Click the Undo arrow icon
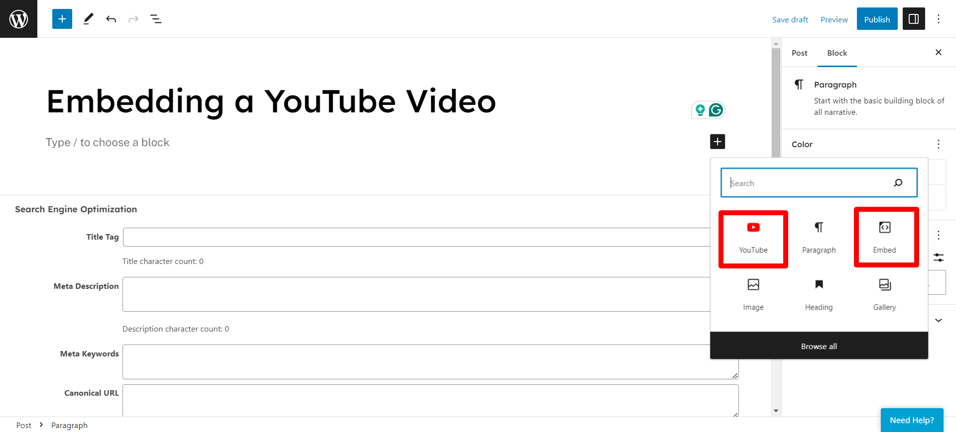The width and height of the screenshot is (956, 432). pos(111,19)
